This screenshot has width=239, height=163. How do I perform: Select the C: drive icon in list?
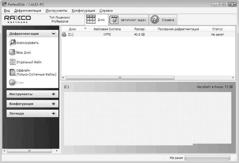click(64, 35)
